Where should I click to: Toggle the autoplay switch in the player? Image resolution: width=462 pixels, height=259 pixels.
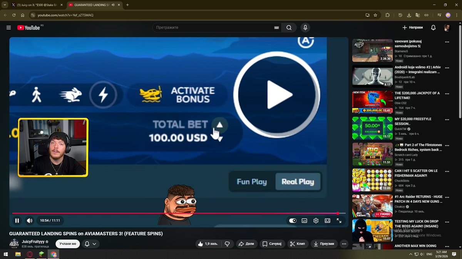click(293, 221)
